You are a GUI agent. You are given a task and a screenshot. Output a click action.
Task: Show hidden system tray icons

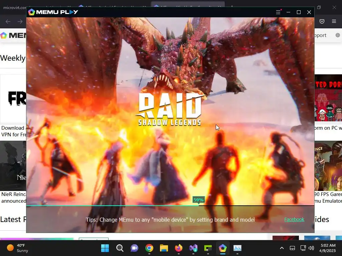pos(282,248)
